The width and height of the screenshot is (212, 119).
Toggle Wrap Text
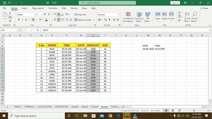80,15
